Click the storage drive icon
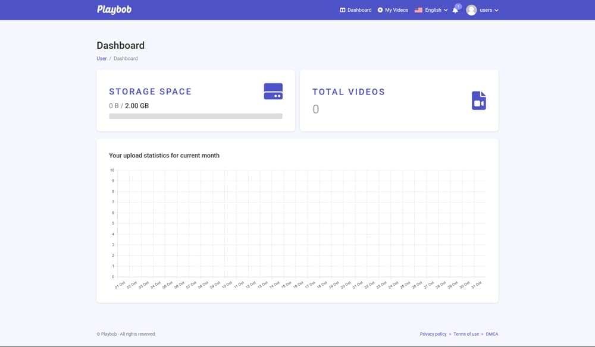This screenshot has height=347, width=595. pos(273,92)
